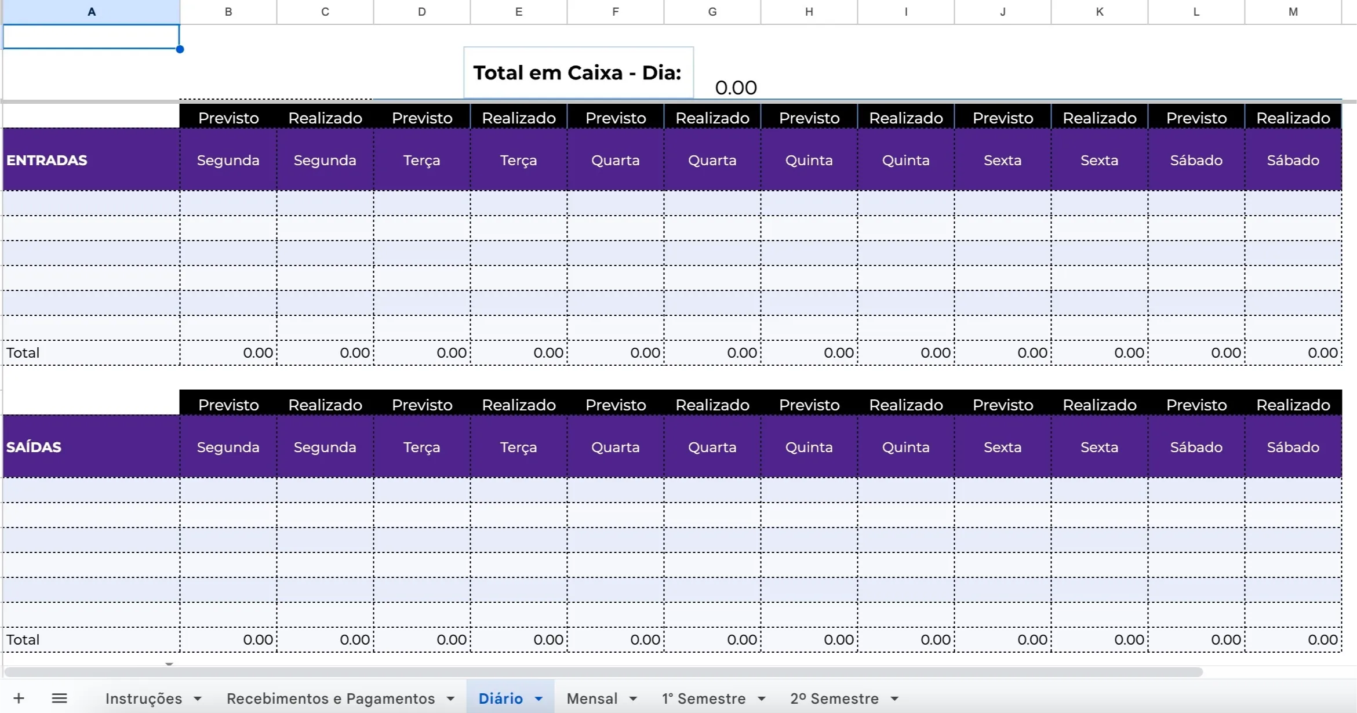Select first empty Segunda Previsto entry cell
This screenshot has height=713, width=1357.
pos(228,203)
